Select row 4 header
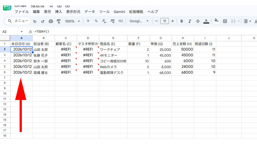The height and width of the screenshot is (144, 257). [5, 61]
